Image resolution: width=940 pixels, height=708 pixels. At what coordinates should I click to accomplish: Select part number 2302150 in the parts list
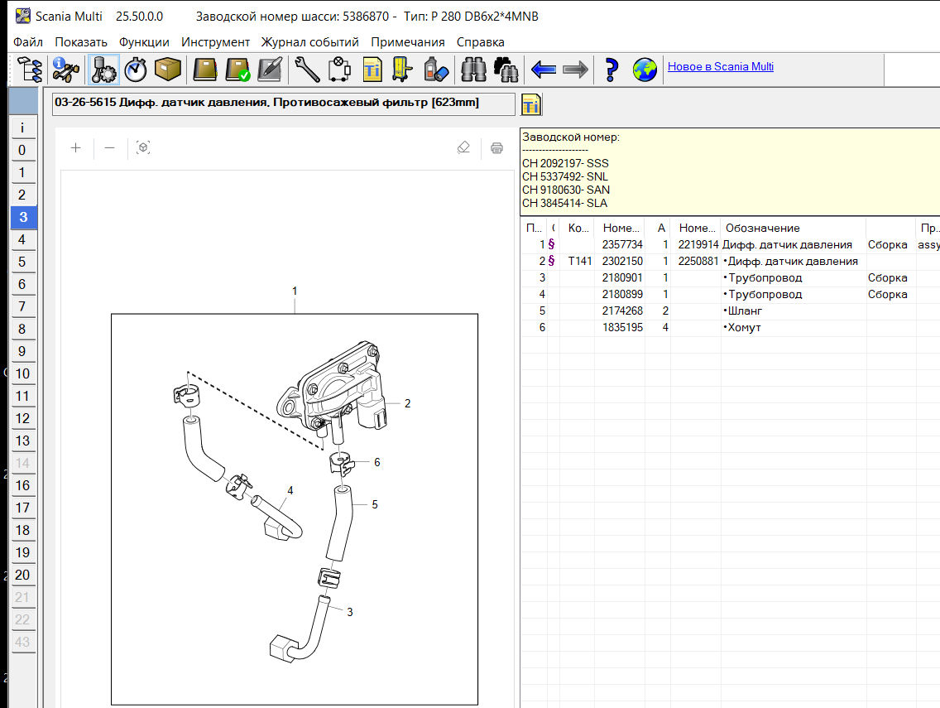622,261
